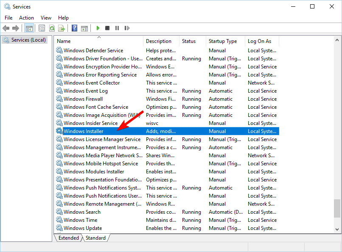The height and width of the screenshot is (252, 342).
Task: Click 'Maintains d...' description of Windows Time
Action: click(161, 220)
